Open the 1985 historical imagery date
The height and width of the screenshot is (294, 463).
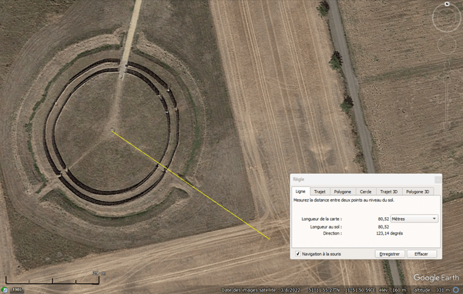(x=16, y=290)
